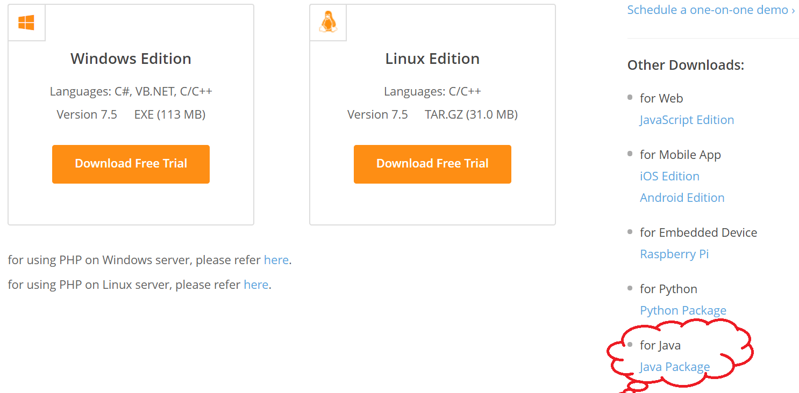Click the 'Languages: C#, VB.NET, C/C++' text

[131, 91]
